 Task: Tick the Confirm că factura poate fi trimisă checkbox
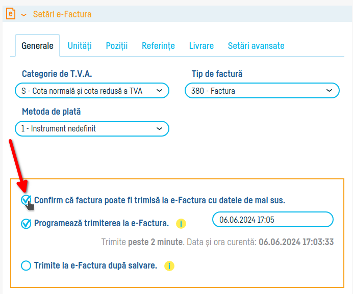point(26,200)
